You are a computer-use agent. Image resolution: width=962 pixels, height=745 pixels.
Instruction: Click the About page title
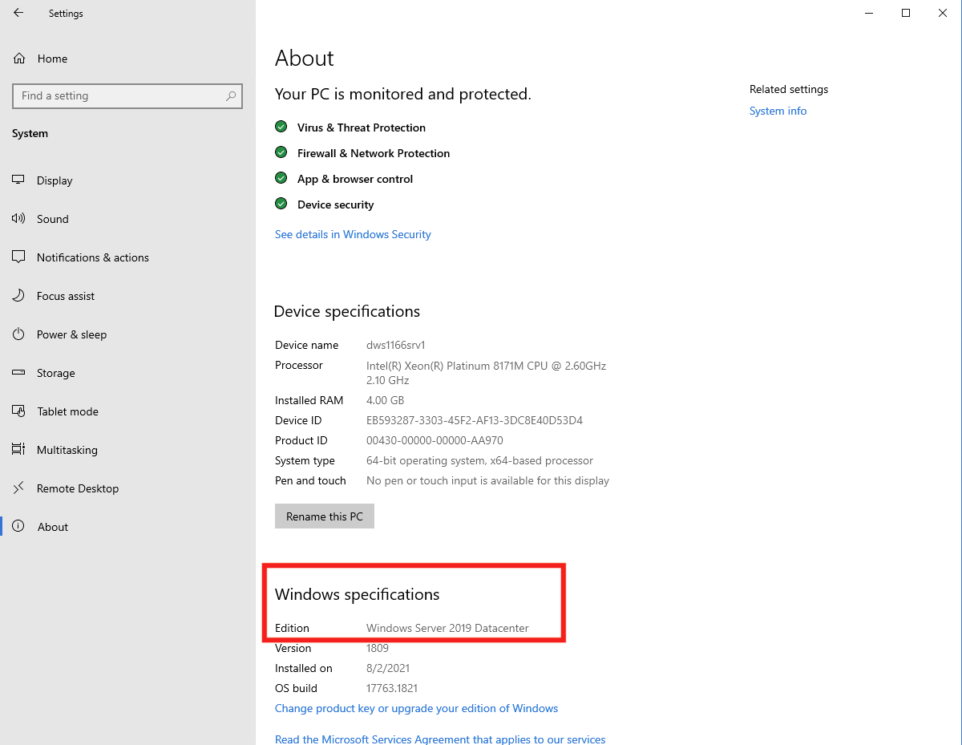[x=305, y=58]
